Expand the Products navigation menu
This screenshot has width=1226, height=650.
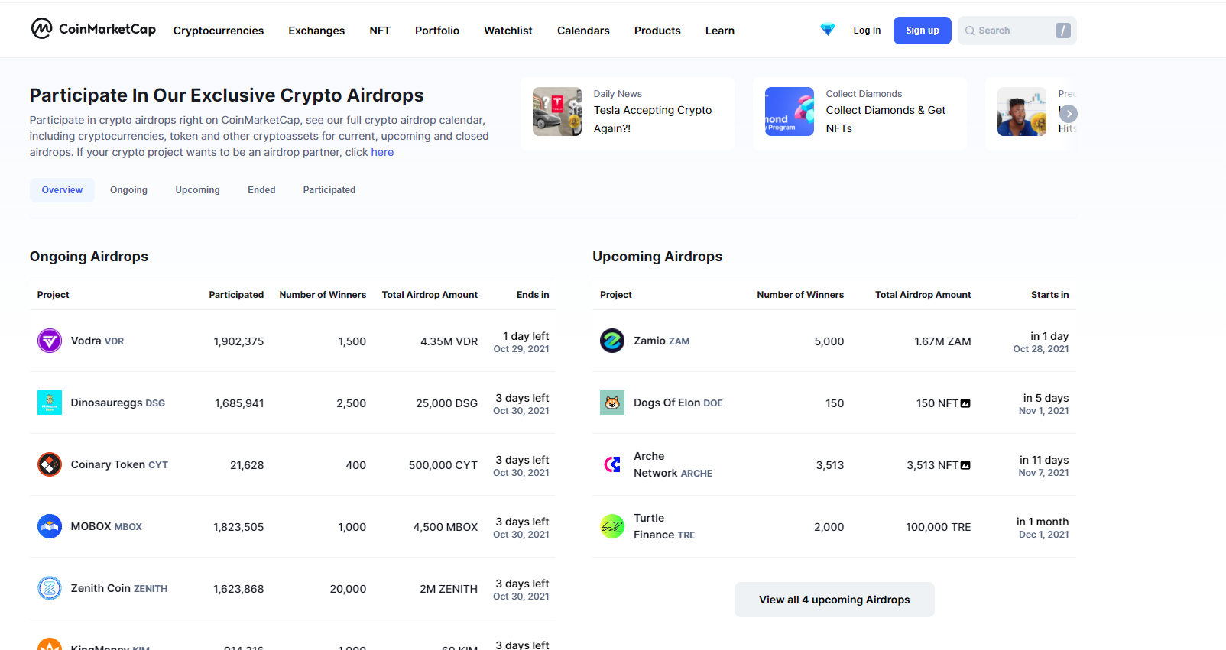[657, 31]
